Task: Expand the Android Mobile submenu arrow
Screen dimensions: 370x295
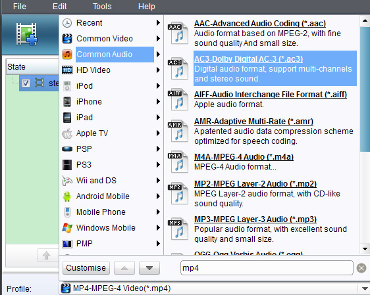Action: point(158,196)
